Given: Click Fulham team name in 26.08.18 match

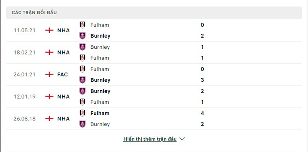Looking at the screenshot, I should 100,113.
